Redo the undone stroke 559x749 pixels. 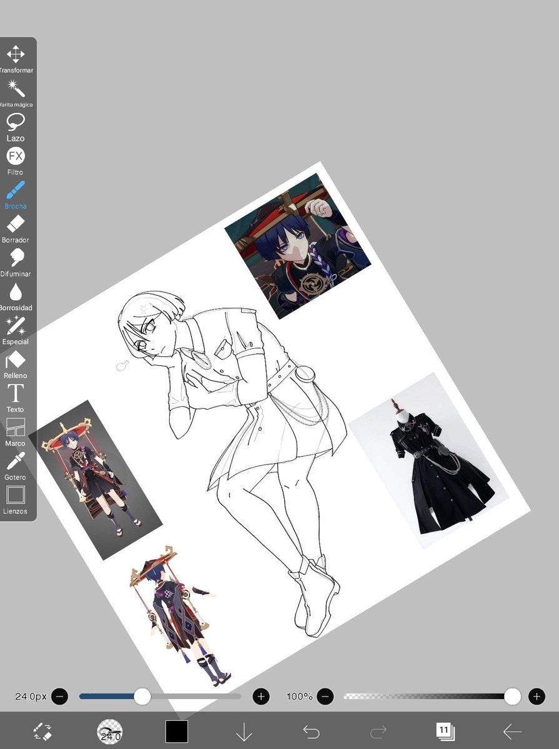(x=378, y=732)
